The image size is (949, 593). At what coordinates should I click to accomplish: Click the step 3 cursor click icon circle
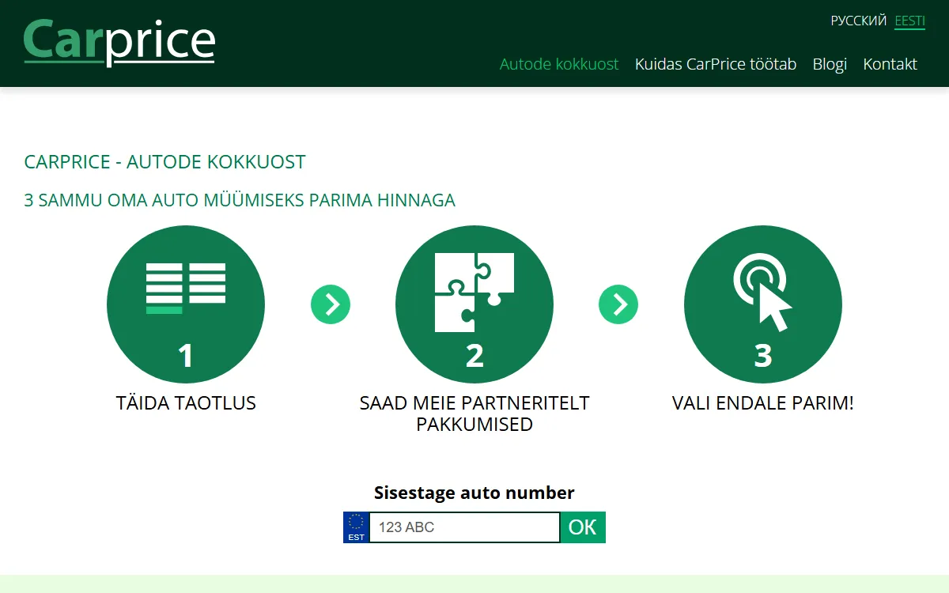(763, 304)
